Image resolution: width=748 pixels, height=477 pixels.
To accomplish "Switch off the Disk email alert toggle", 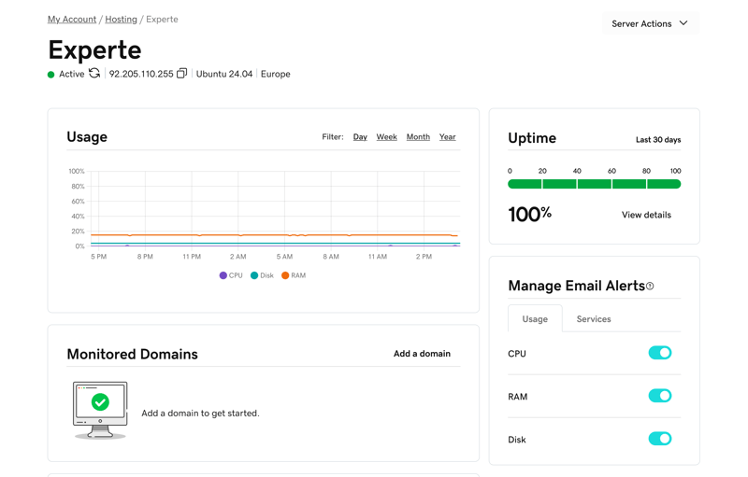I will pos(659,439).
